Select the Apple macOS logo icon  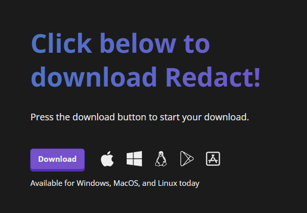107,159
